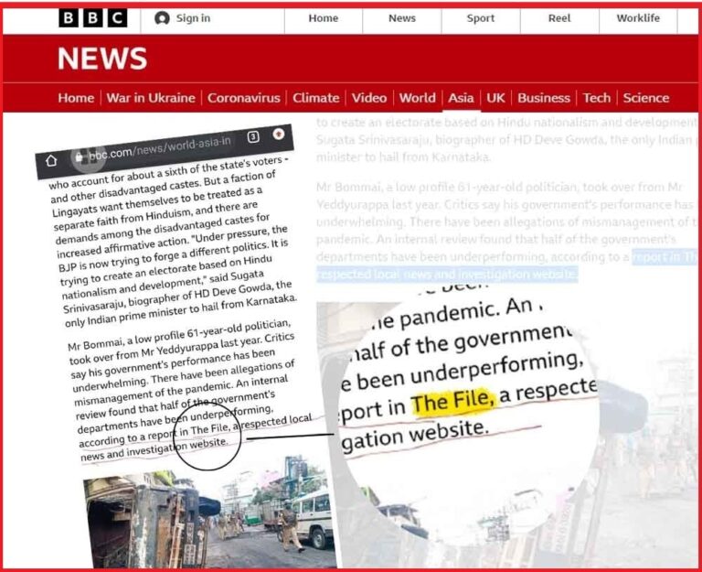702x572 pixels.
Task: Open the tab counter showing 3
Action: 253,137
